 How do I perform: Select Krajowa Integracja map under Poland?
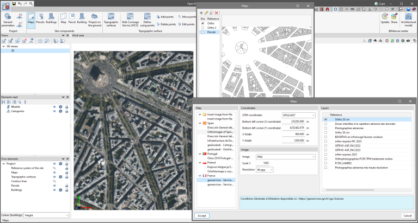point(221,166)
